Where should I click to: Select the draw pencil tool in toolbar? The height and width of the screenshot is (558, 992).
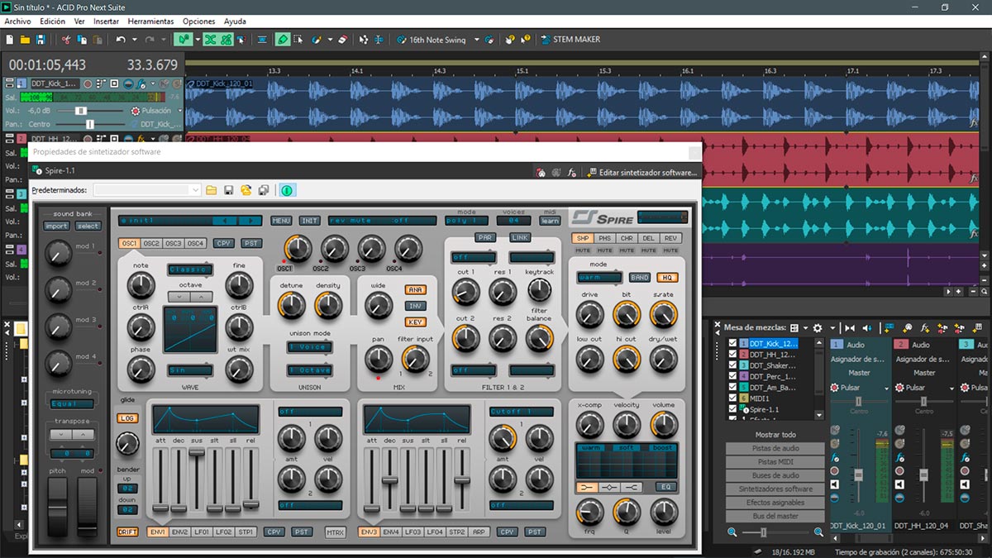pyautogui.click(x=283, y=39)
